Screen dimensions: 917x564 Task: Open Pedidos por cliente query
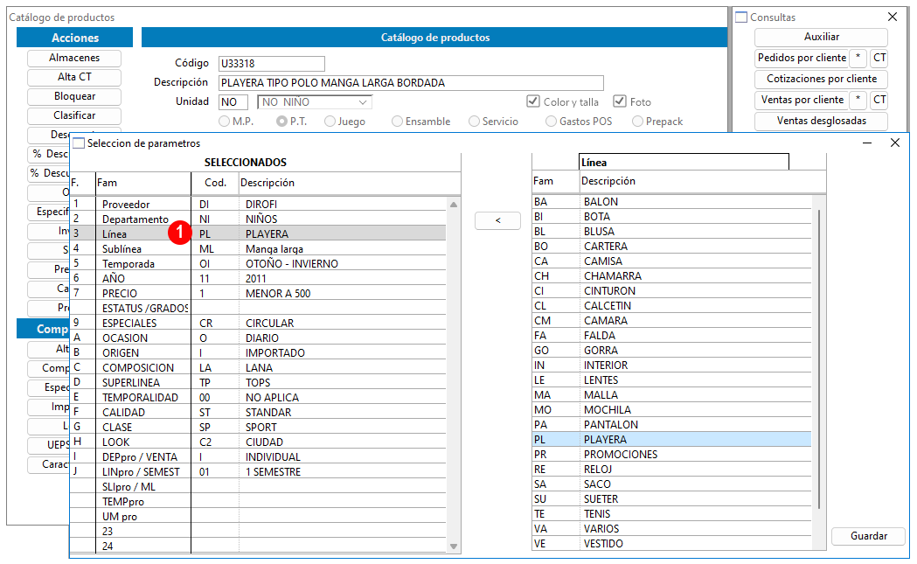[802, 58]
